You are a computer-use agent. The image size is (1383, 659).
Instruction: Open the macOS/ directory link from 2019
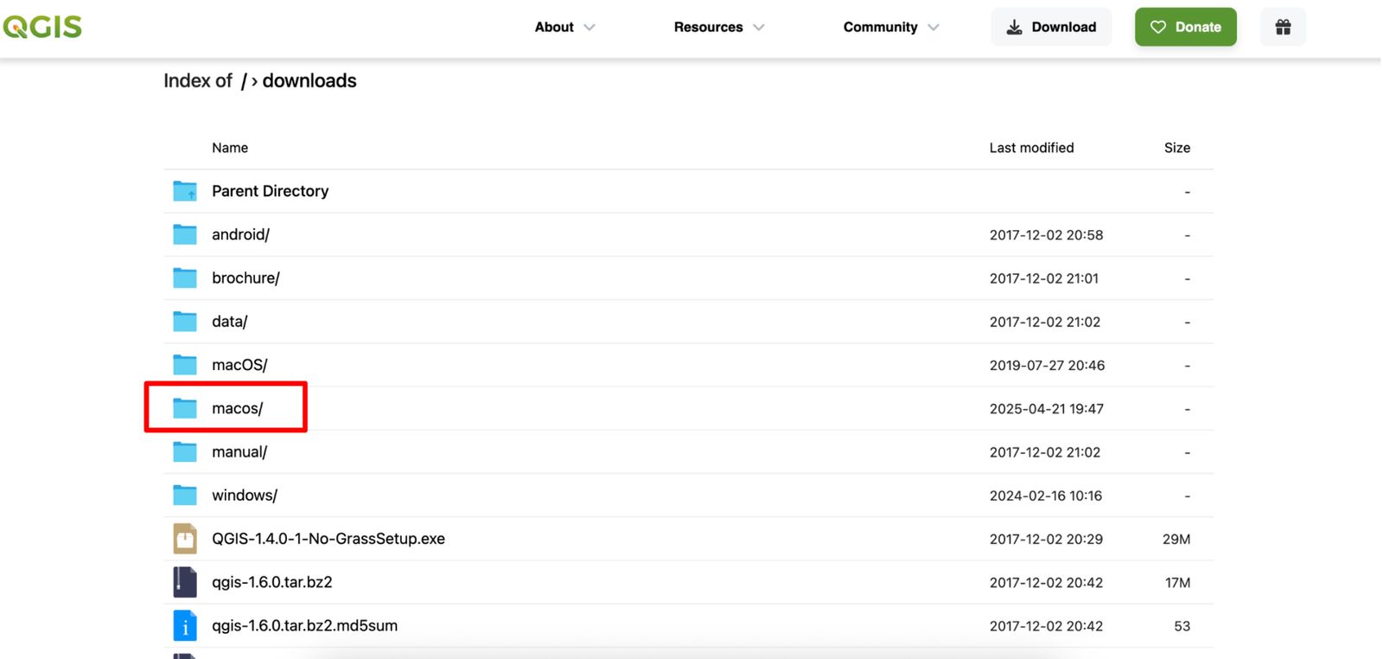(239, 365)
